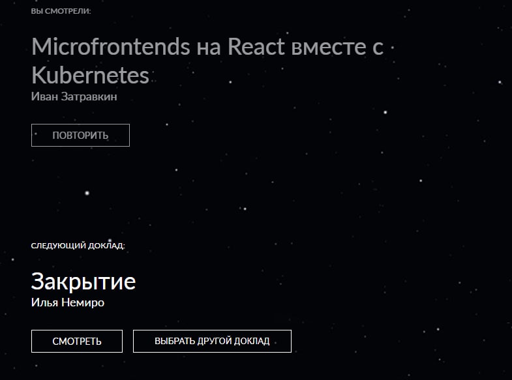512x380 pixels.
Task: Click the title 'Microfrontends на React вместе с Kubernetes'
Action: pos(207,61)
